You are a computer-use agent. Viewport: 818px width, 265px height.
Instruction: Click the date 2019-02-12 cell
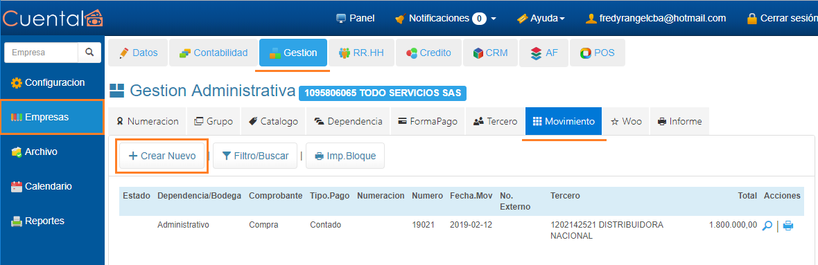tap(471, 225)
